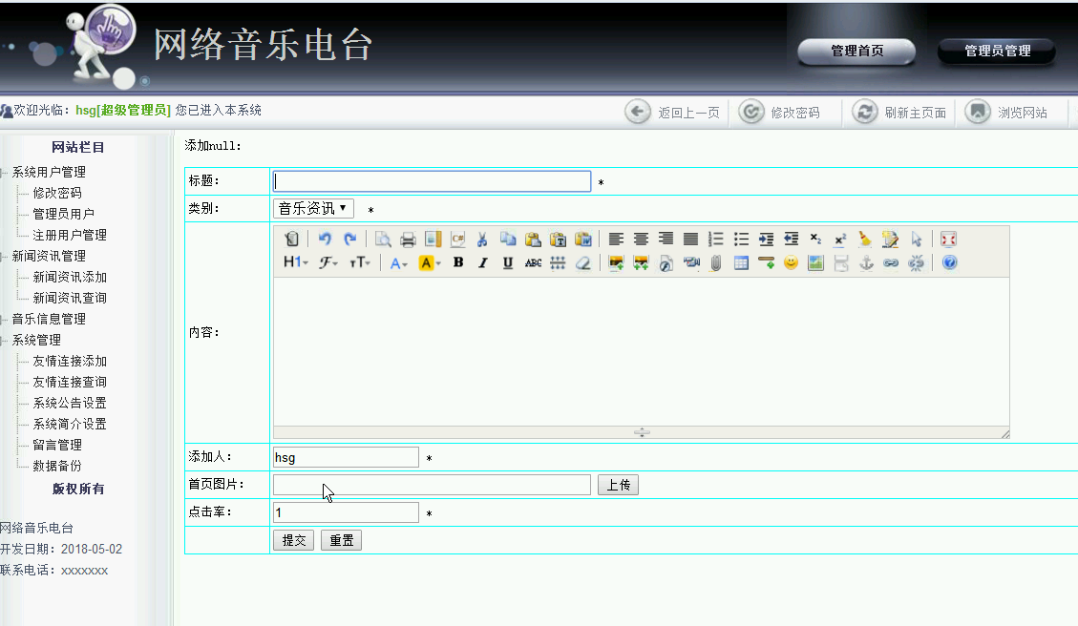Image resolution: width=1078 pixels, height=626 pixels.
Task: Reset the form with 重置
Action: pyautogui.click(x=341, y=540)
